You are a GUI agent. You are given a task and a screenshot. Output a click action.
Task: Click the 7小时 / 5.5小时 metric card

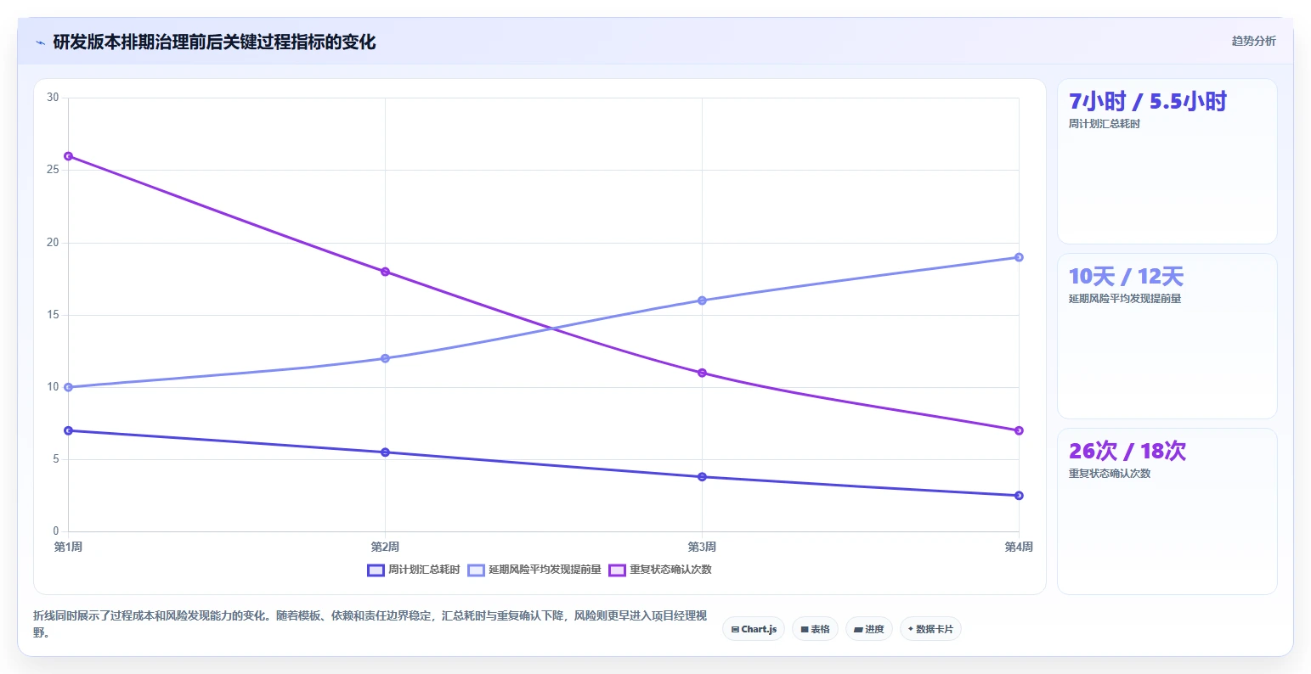pyautogui.click(x=1167, y=161)
